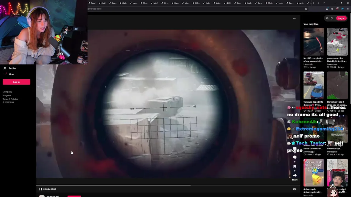Image resolution: width=351 pixels, height=197 pixels.
Task: Switch to the 'Late' browser tab
Action: pyautogui.click(x=155, y=3)
